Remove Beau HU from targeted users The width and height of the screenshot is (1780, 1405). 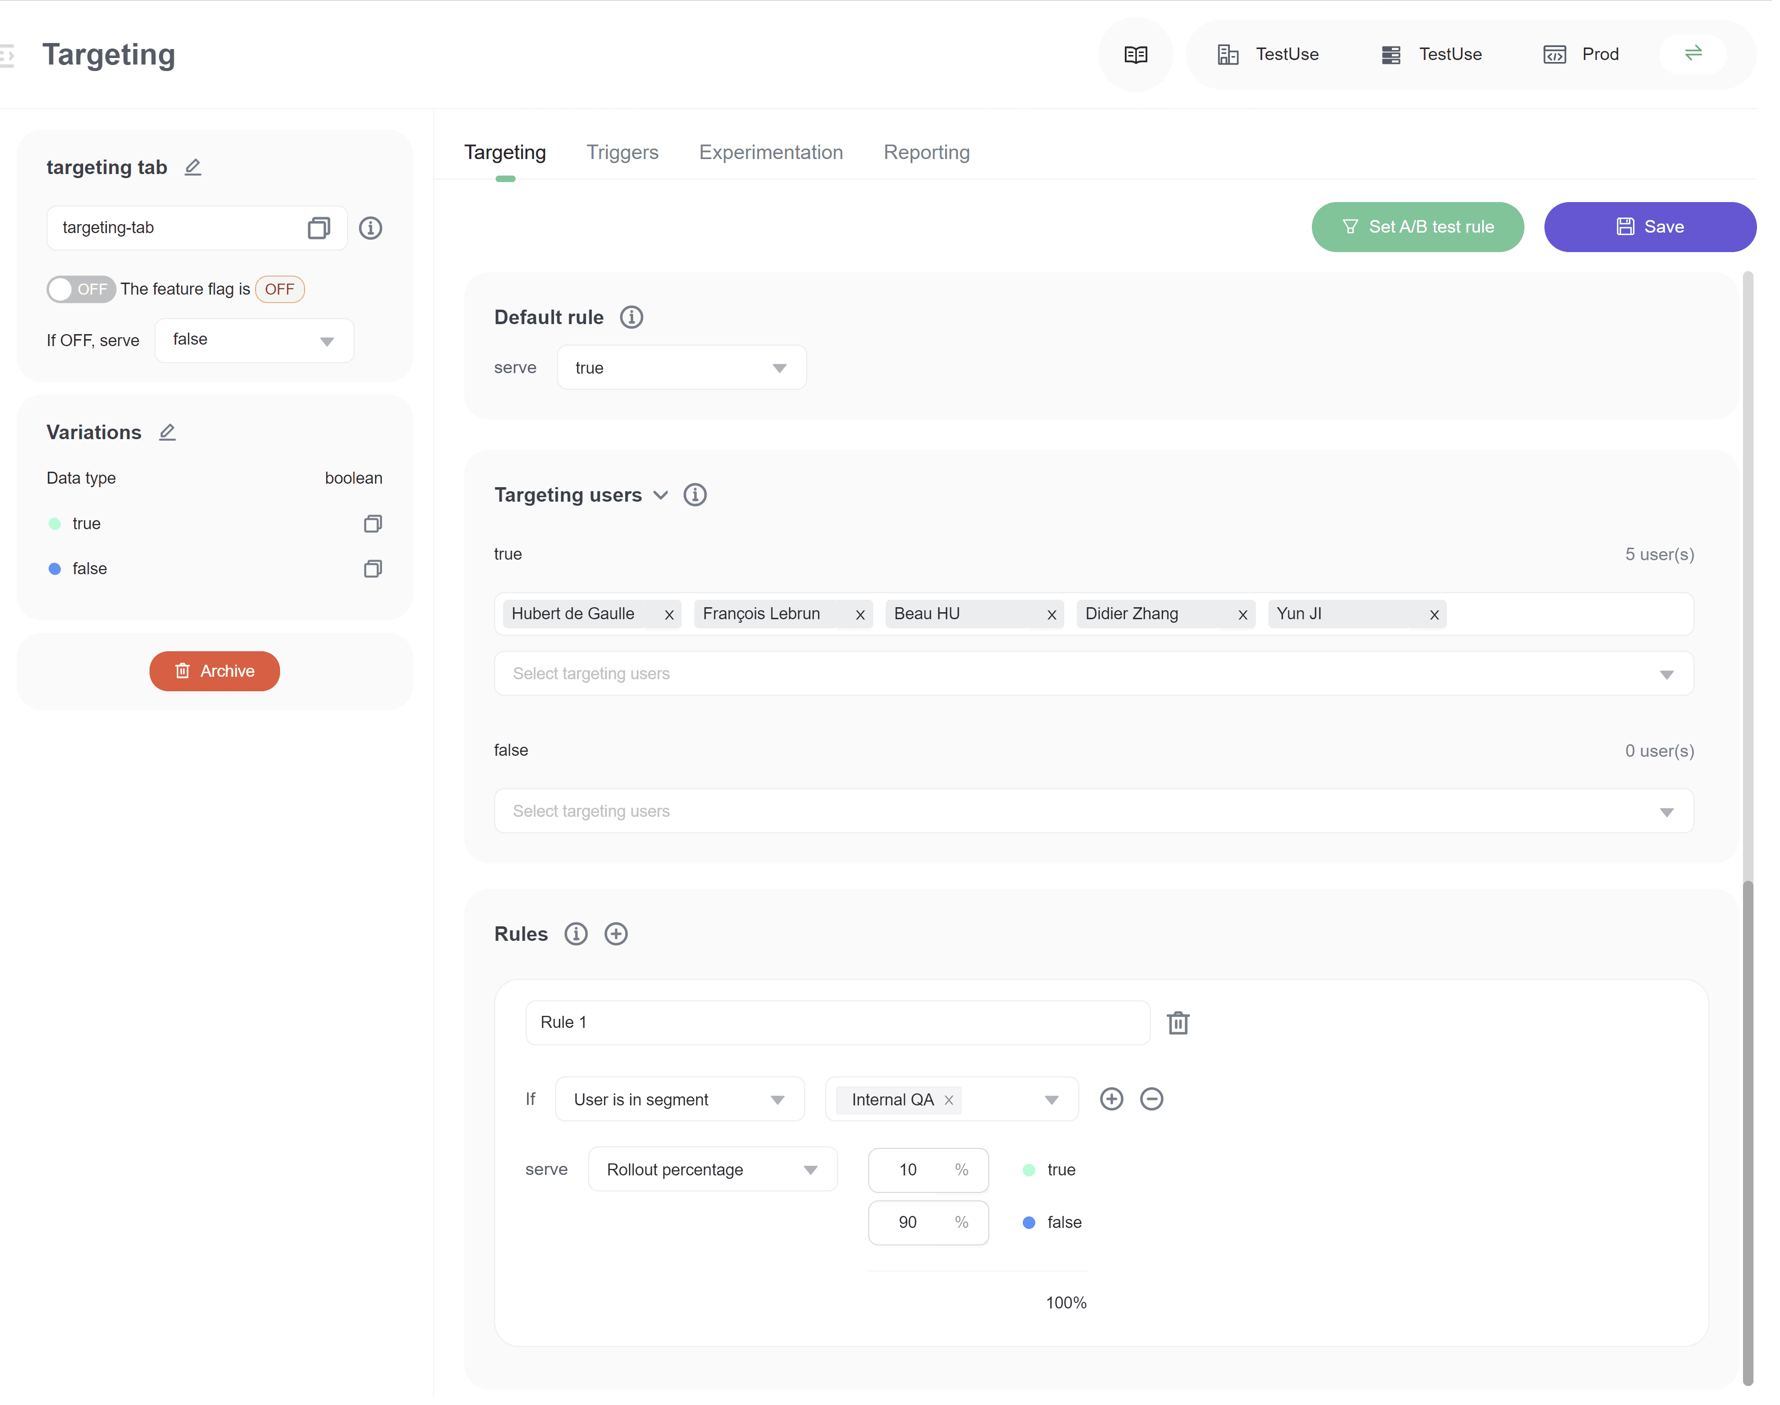[1051, 615]
